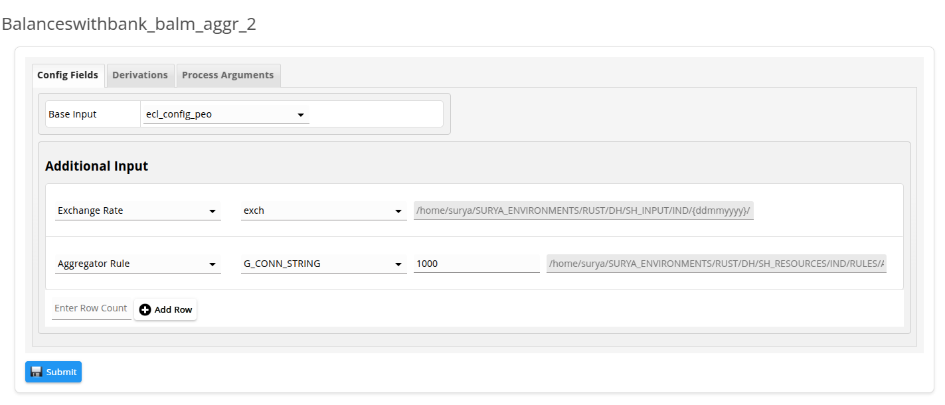
Task: Open the Base Input ecl_config_peo dropdown
Action: (226, 114)
